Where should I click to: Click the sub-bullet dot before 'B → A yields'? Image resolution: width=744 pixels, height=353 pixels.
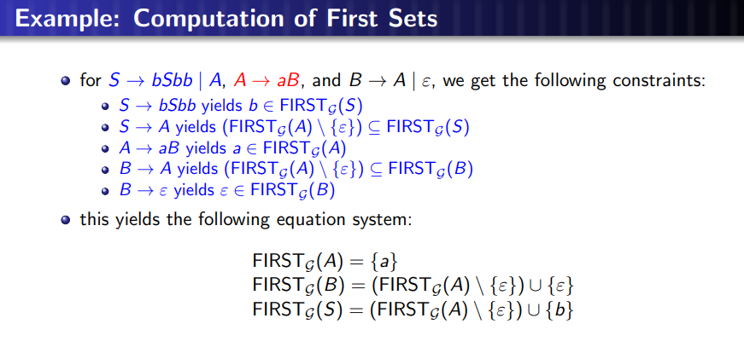tap(105, 170)
